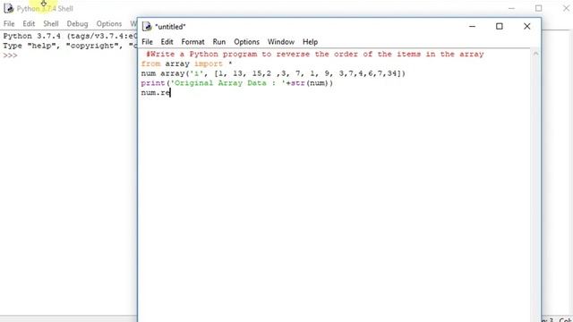Minimize the Python Shell window
The width and height of the screenshot is (573, 322).
[511, 8]
